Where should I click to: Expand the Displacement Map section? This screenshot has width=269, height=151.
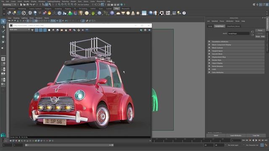pos(236,57)
